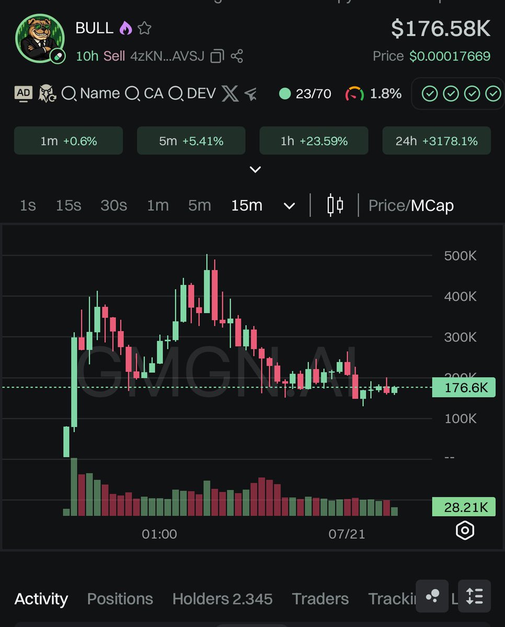Select the 15m chart interval

pos(247,205)
